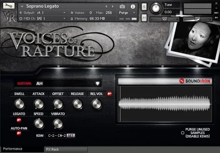Open the Sustain AH dropdown

click(58, 84)
